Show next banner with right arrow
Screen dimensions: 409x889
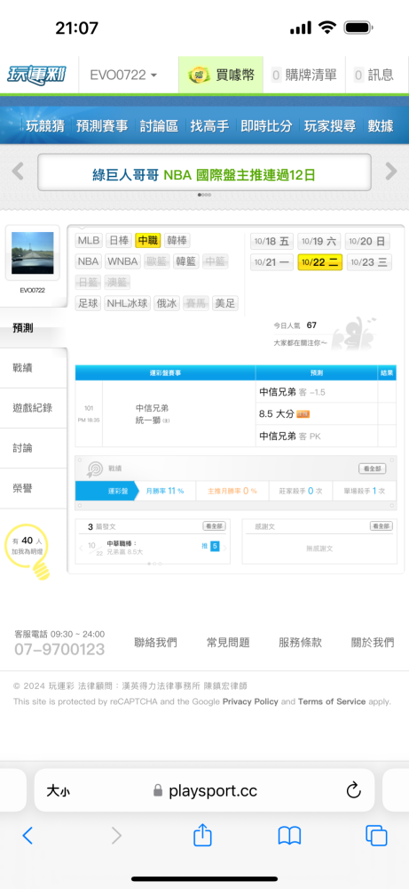pos(391,172)
